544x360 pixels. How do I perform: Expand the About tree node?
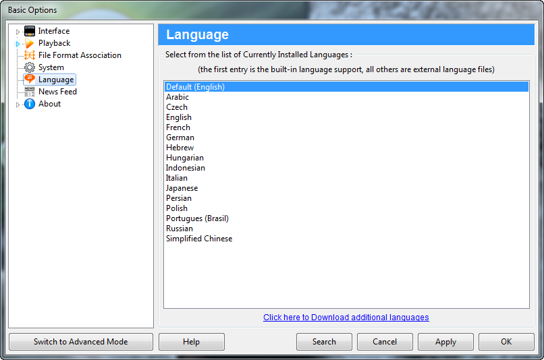click(x=18, y=104)
